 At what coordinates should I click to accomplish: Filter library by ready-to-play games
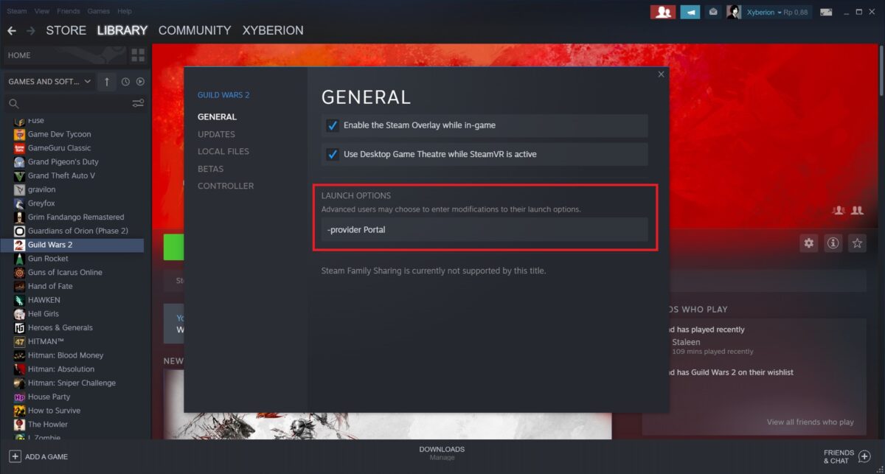pos(140,81)
